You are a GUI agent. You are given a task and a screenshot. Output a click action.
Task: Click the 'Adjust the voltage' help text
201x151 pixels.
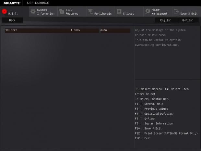[160, 37]
